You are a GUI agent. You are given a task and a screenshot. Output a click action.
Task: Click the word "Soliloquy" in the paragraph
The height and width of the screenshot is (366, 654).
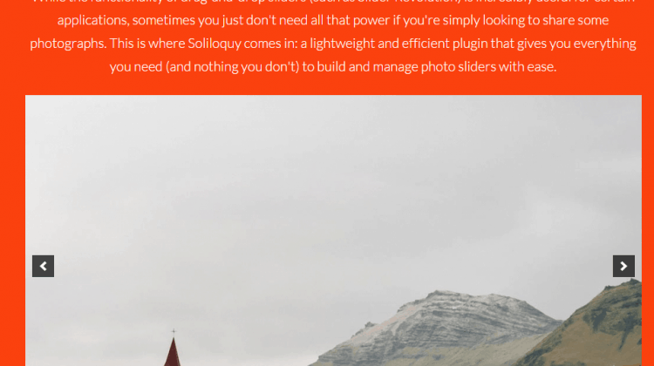214,44
